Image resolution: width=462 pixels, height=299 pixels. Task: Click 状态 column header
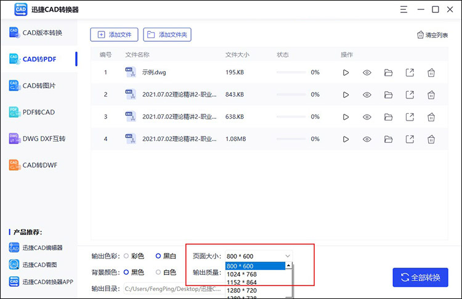pyautogui.click(x=283, y=55)
